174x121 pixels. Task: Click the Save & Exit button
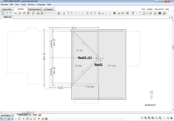click(x=159, y=9)
